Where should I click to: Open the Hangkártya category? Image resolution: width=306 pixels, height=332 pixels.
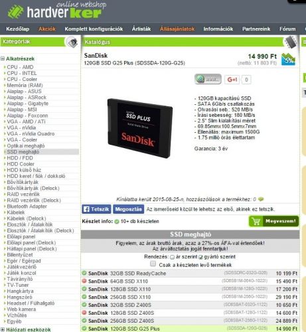click(x=20, y=291)
